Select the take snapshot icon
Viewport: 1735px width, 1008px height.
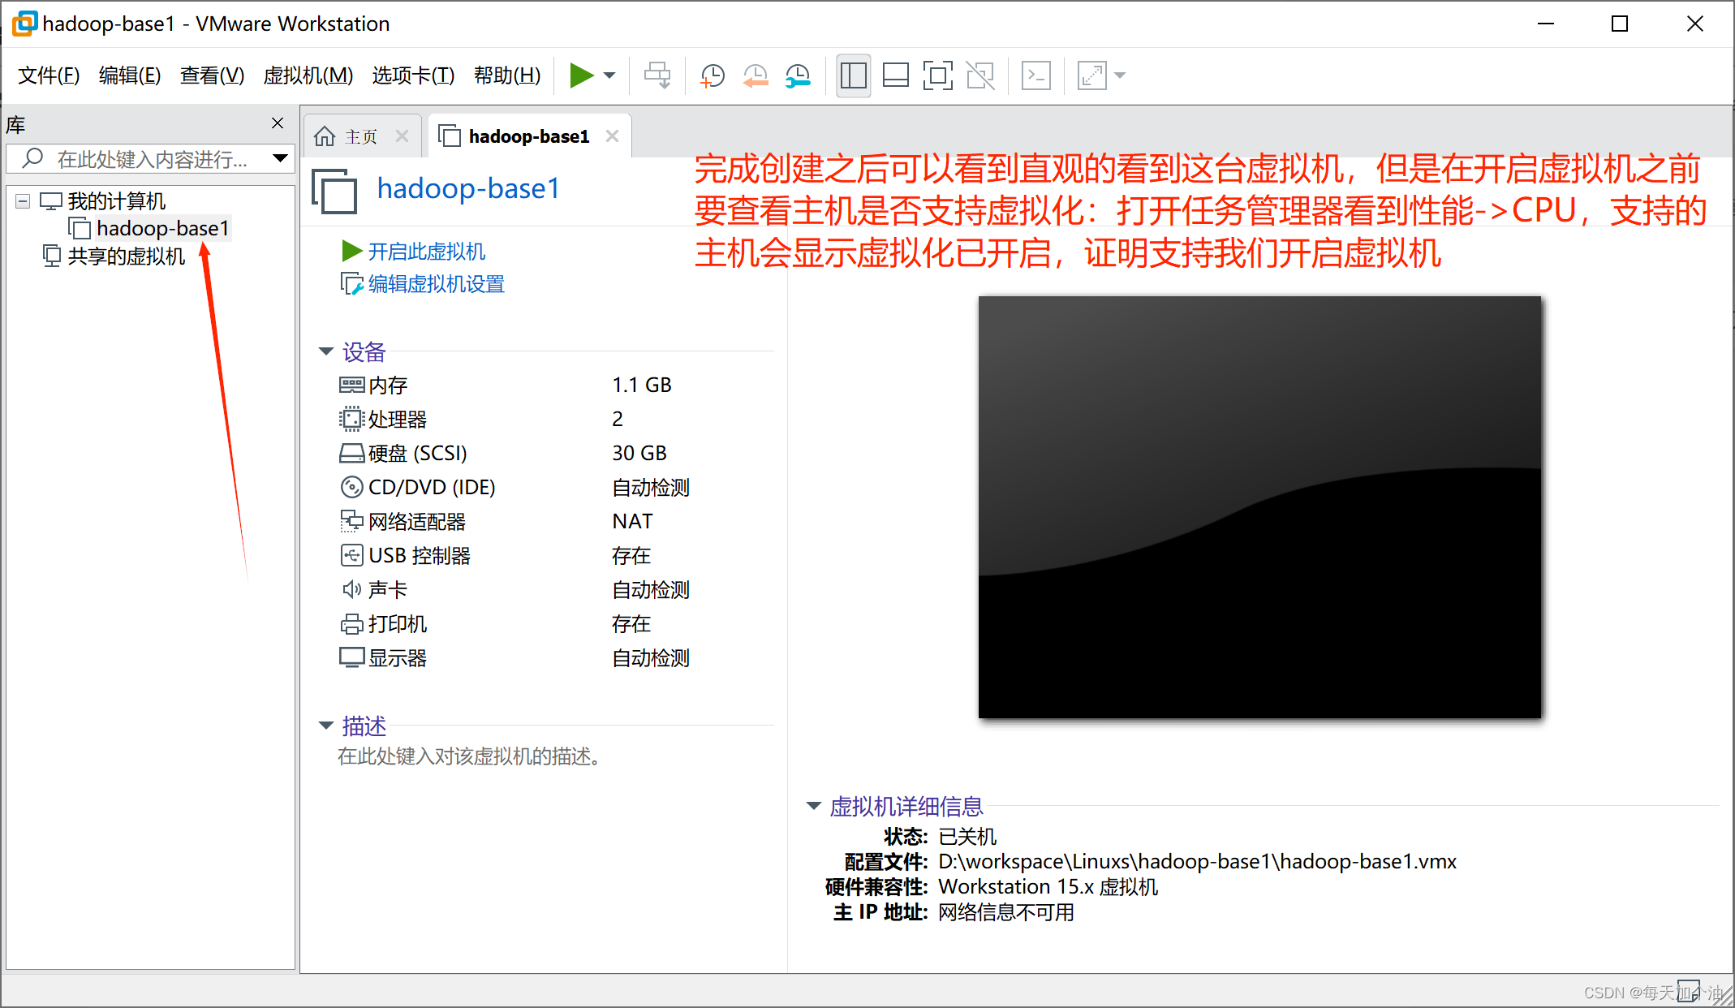[x=712, y=75]
